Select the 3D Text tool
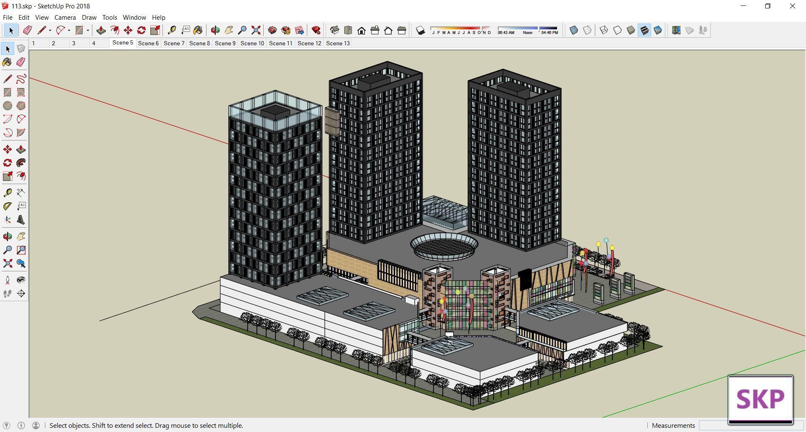Image resolution: width=806 pixels, height=432 pixels. 21,220
